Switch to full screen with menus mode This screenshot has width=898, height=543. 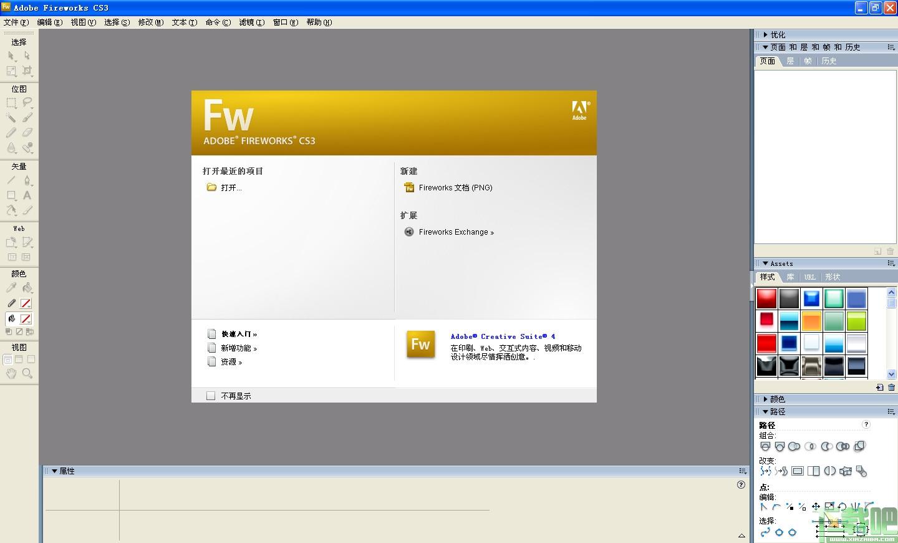coord(19,360)
